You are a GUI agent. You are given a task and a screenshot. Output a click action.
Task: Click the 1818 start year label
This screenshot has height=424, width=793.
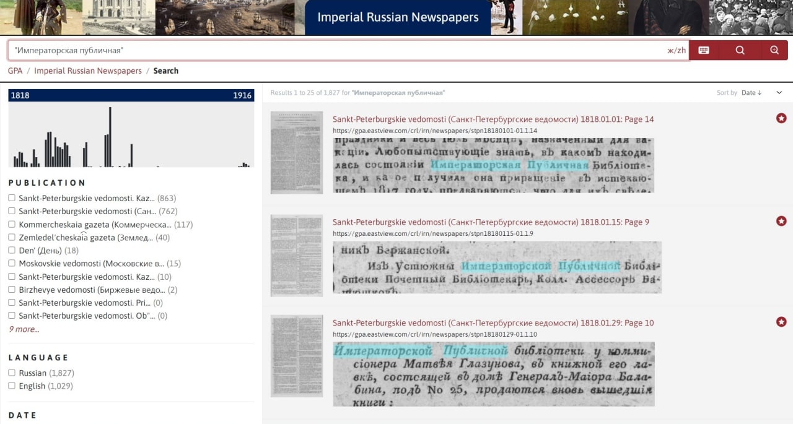coord(20,95)
